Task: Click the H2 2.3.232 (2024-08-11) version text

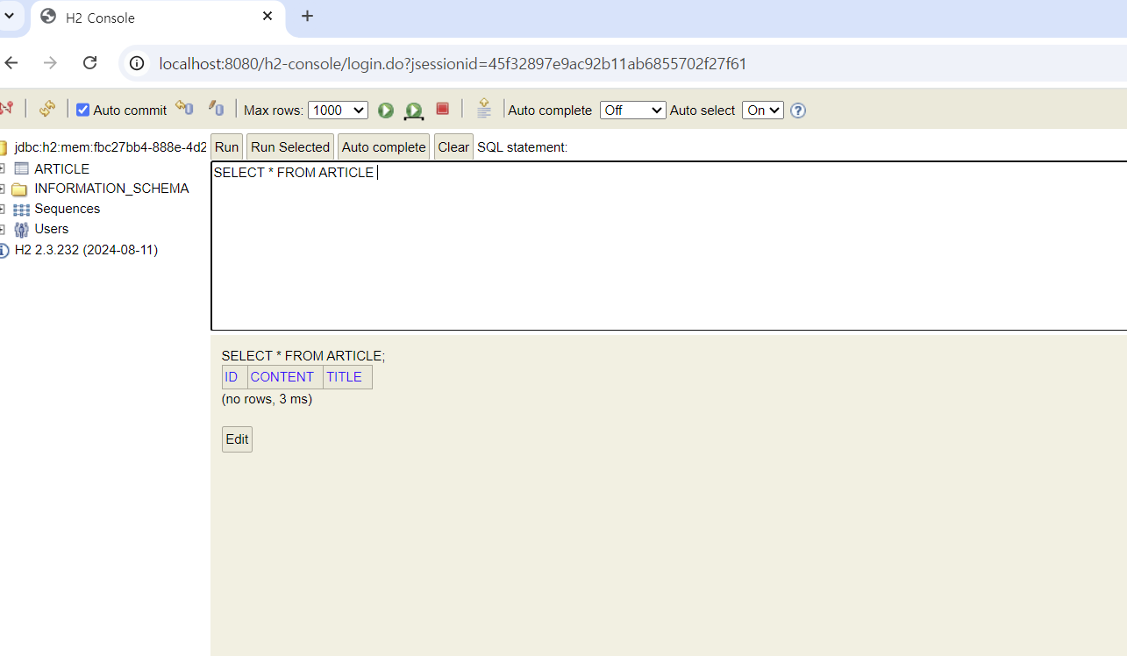Action: (86, 250)
